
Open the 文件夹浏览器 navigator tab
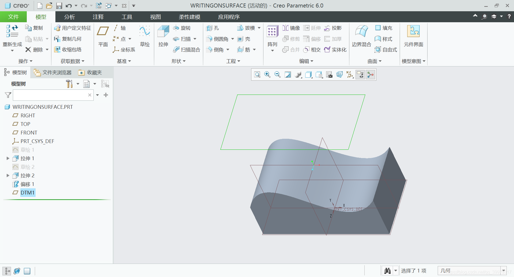53,73
